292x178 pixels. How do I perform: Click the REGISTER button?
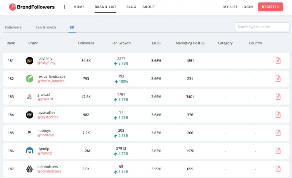pyautogui.click(x=270, y=7)
